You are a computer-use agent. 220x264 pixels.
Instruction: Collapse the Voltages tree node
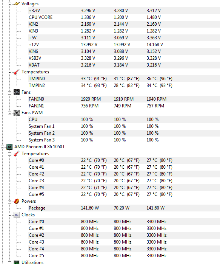point(9,4)
